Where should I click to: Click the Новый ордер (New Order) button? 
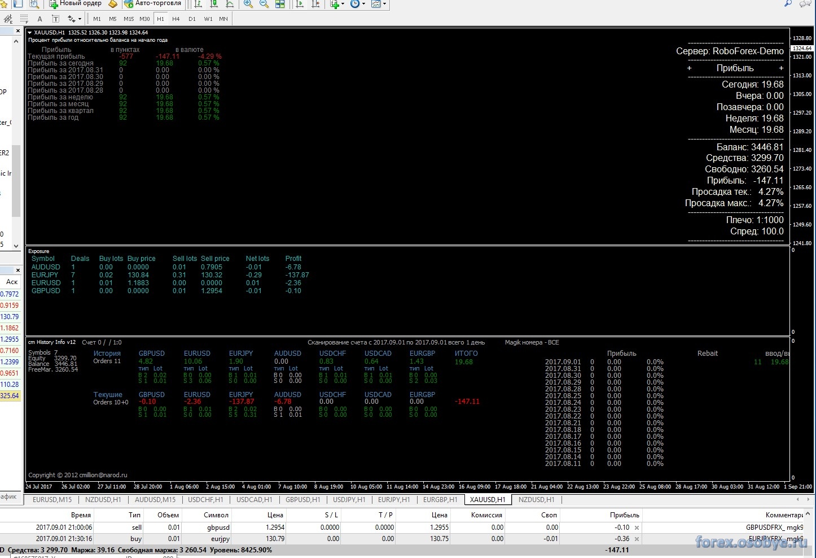pos(75,3)
